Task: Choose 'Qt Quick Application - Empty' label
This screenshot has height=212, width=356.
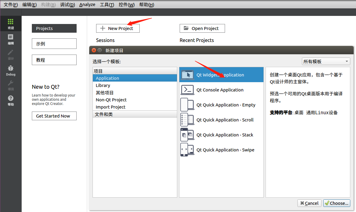Action: 226,105
